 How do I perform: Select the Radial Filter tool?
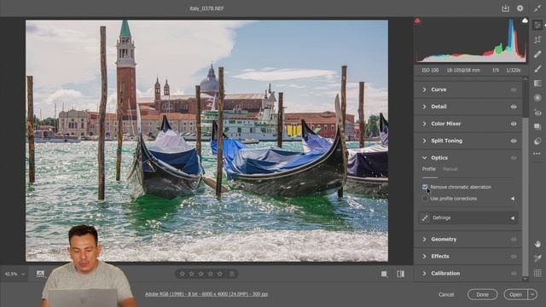(x=537, y=98)
